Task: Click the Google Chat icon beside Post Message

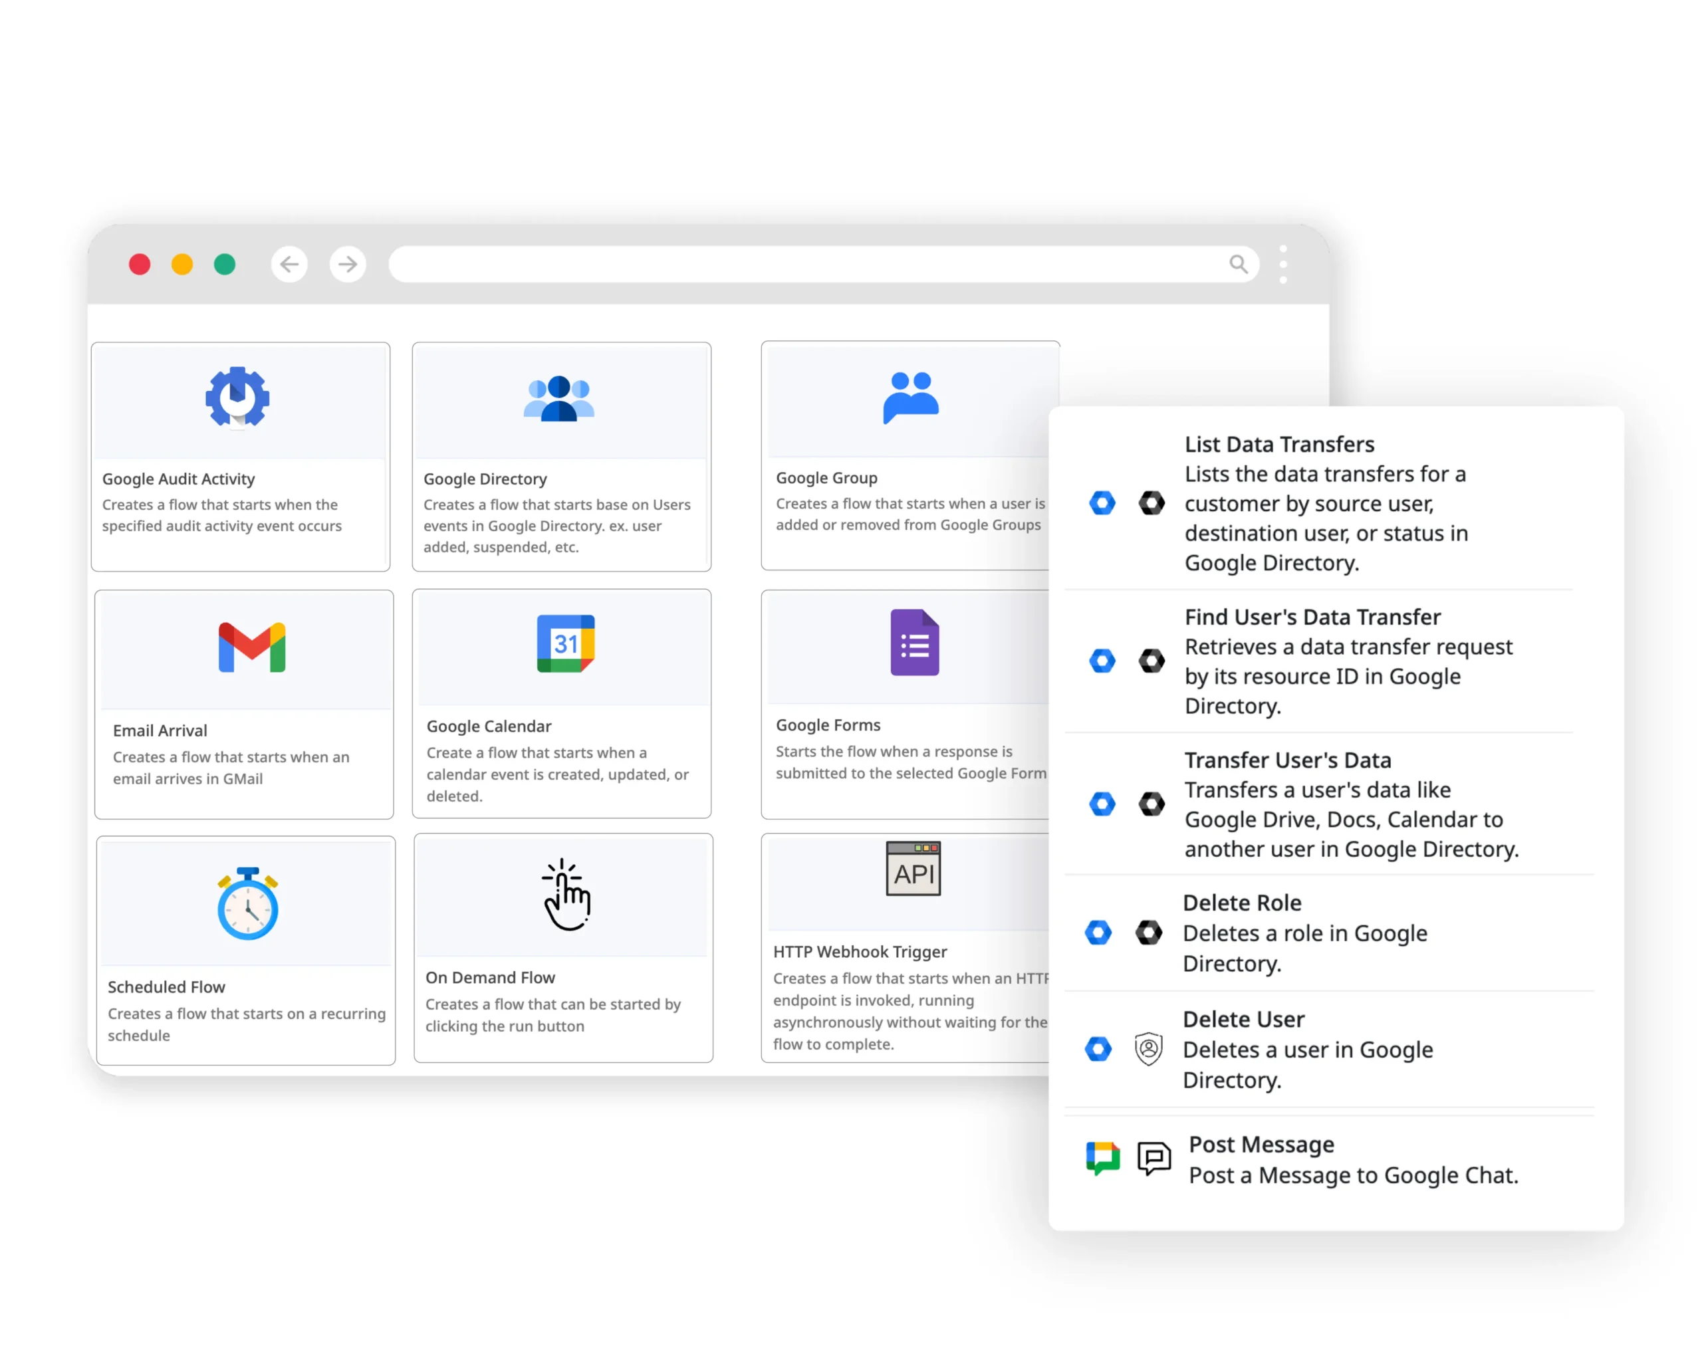Action: point(1102,1159)
